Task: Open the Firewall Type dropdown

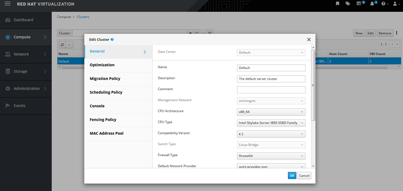Action: pos(271,156)
